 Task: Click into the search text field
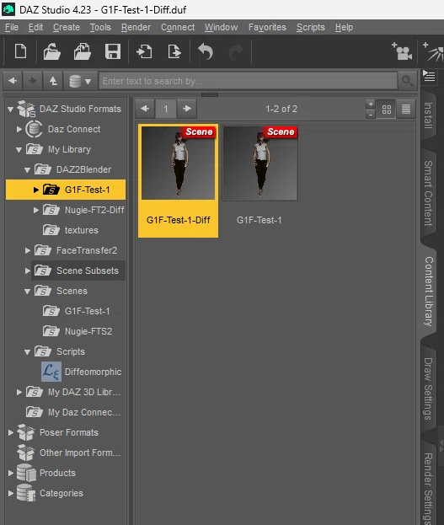[x=248, y=81]
